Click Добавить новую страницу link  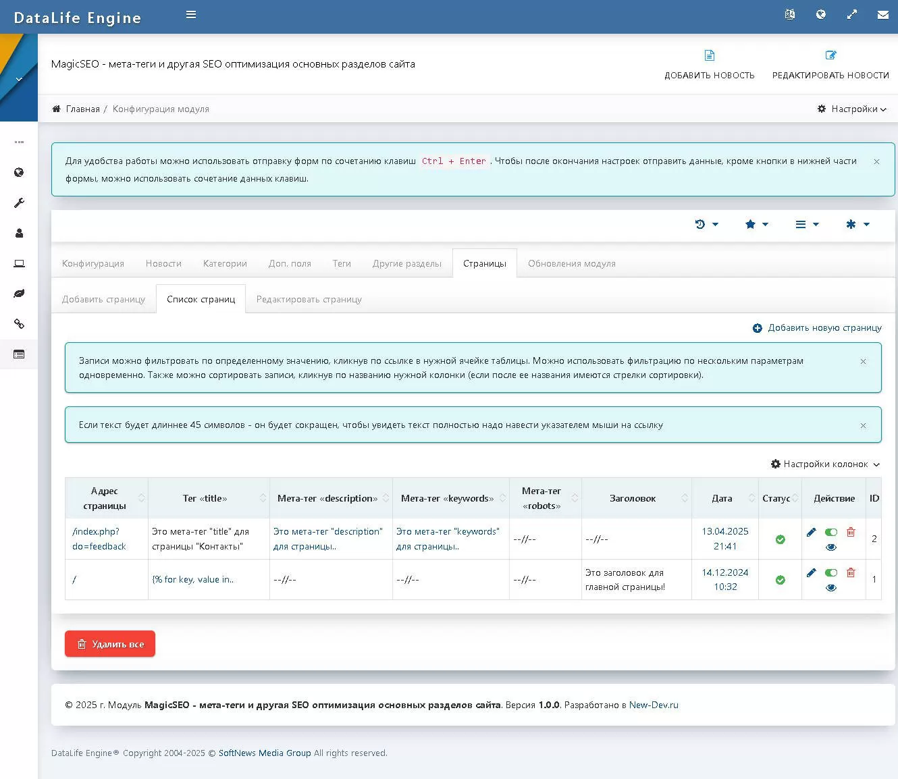[818, 328]
